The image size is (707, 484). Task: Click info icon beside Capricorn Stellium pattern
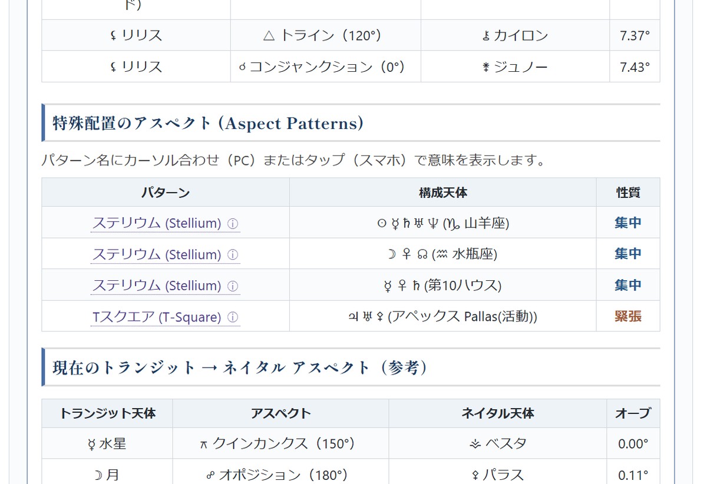click(233, 224)
